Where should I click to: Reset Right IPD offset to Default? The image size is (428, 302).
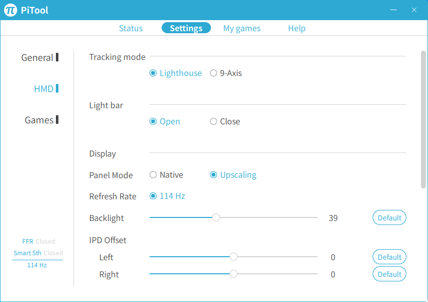[x=389, y=274]
